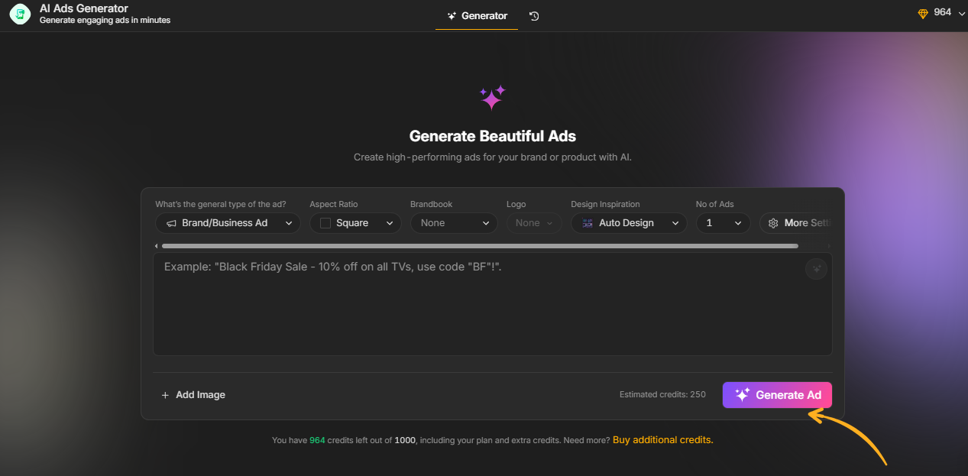Open the No of Ads dropdown
The height and width of the screenshot is (476, 968).
[x=723, y=223]
